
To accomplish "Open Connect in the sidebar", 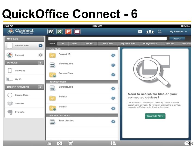I will 24,55.
